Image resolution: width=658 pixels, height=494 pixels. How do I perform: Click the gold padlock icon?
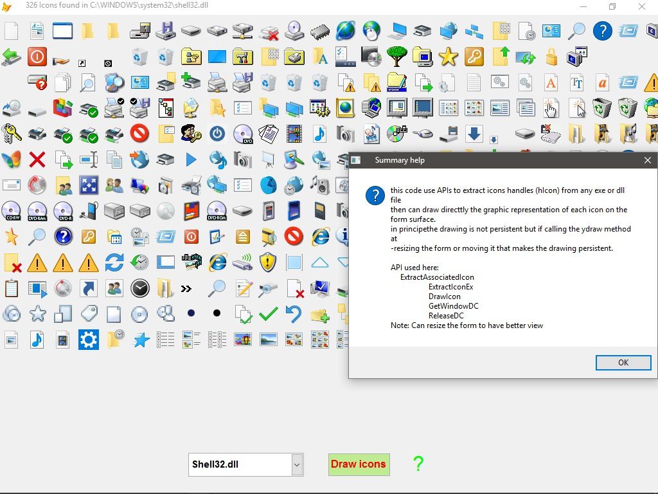551,57
